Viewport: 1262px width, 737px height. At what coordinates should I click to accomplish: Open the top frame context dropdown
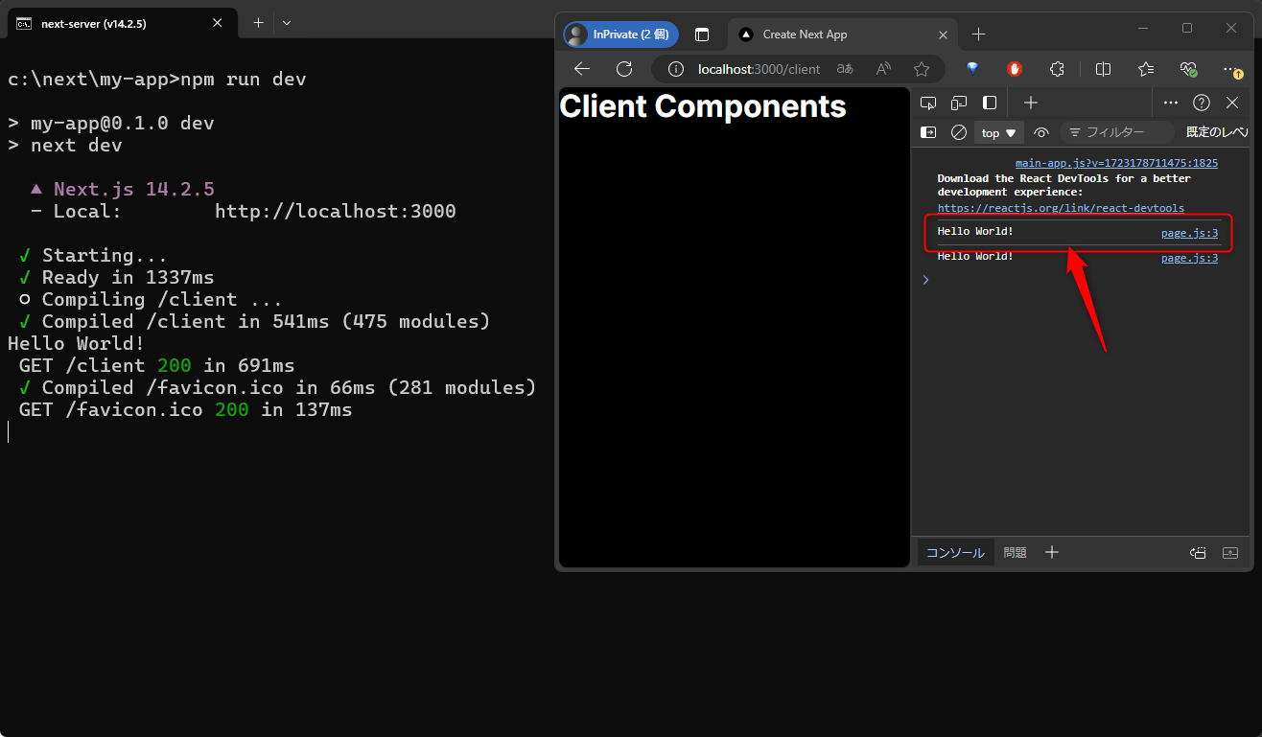(x=997, y=132)
